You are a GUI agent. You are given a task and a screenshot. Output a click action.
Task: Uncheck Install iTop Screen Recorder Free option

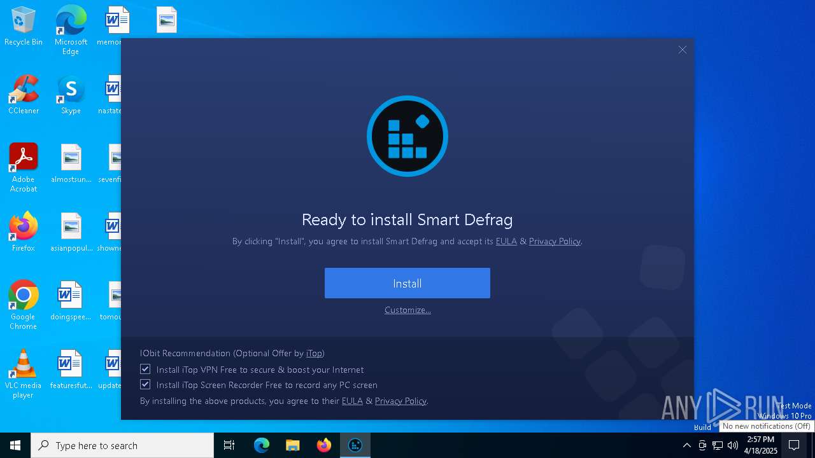coord(145,384)
